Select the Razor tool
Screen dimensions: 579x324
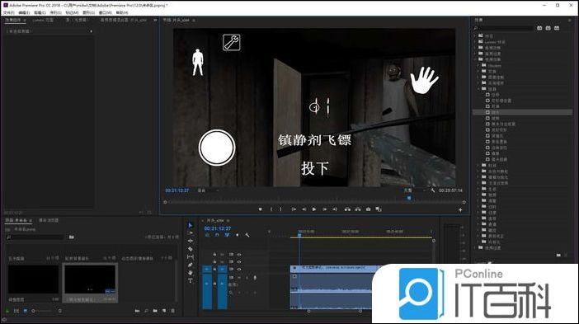coord(191,249)
